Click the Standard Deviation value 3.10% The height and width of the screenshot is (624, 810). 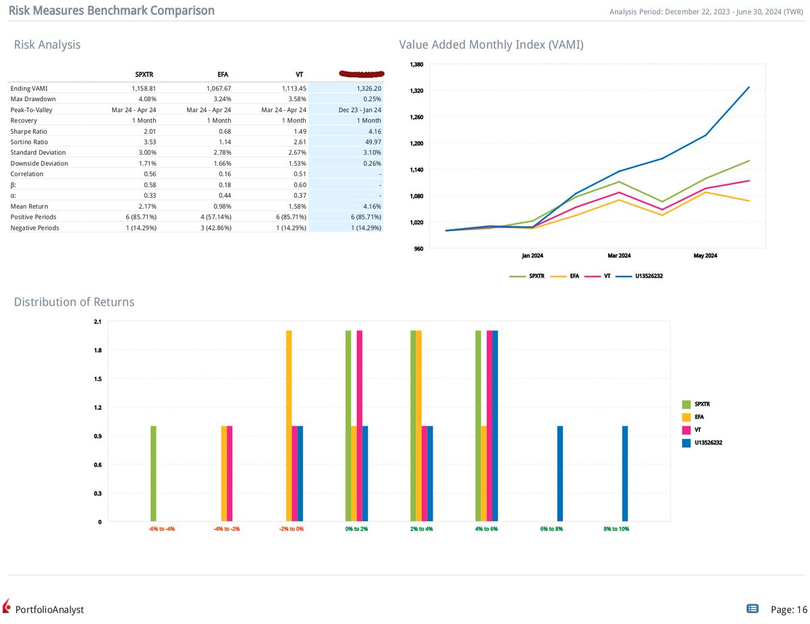coord(372,153)
